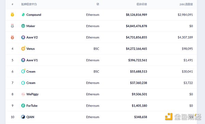Click the silver second-place medal icon
The image size is (205, 124).
tap(12, 26)
